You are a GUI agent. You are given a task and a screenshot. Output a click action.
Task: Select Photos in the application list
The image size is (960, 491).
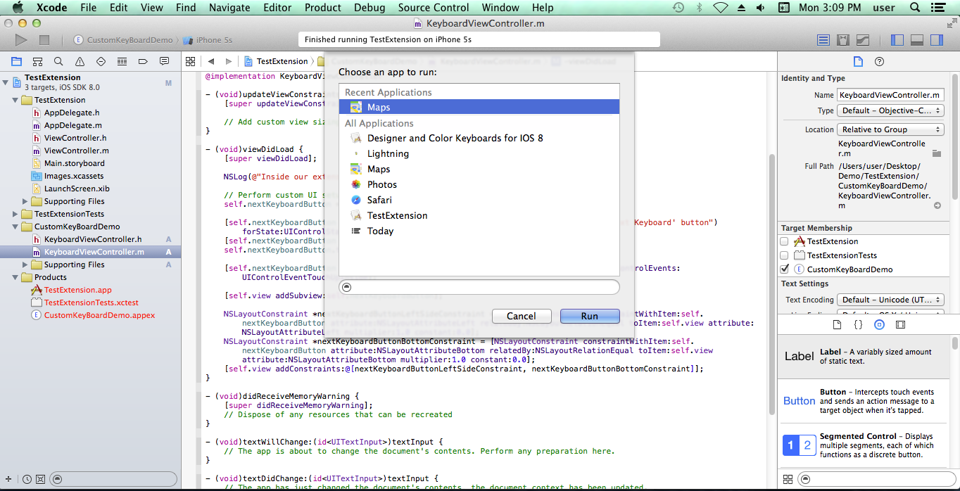point(479,184)
